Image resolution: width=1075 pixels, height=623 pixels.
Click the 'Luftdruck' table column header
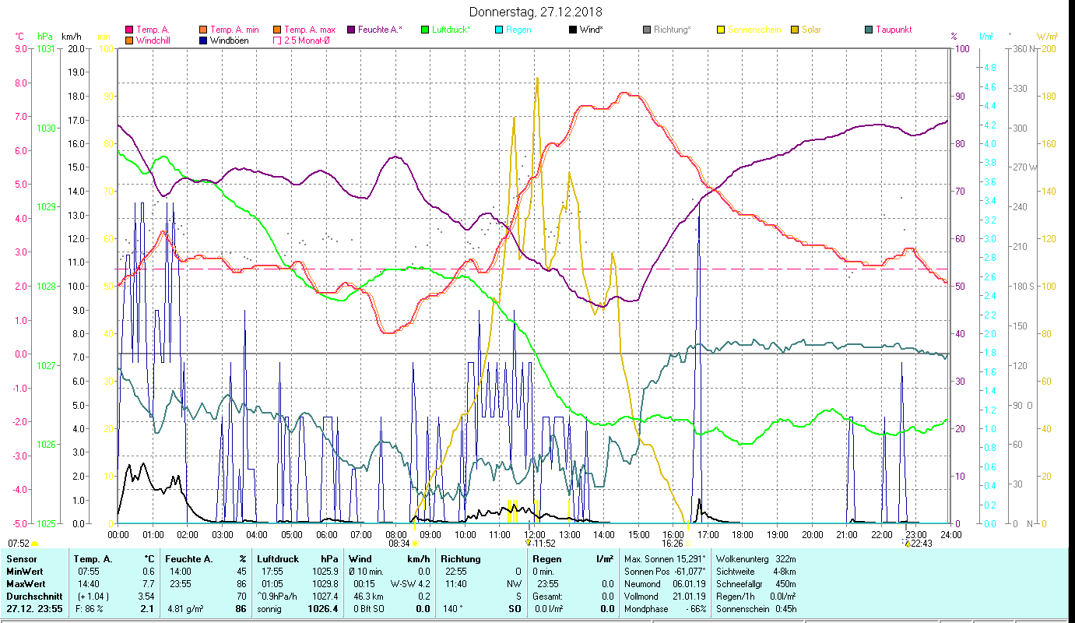click(x=277, y=559)
